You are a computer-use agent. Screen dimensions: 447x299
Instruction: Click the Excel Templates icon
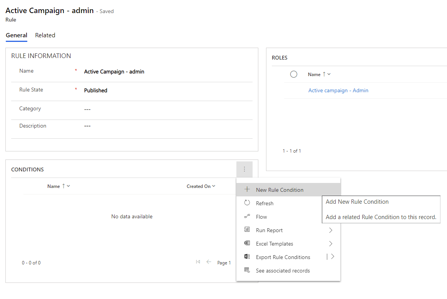click(247, 243)
